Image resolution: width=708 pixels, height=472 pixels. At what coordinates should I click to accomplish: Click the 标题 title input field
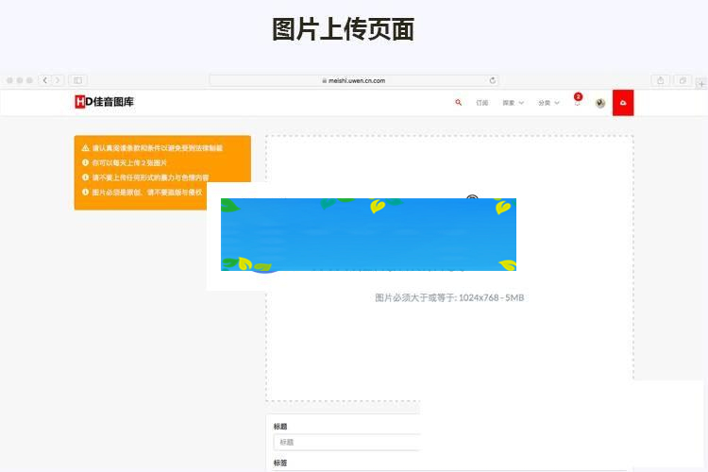tap(346, 442)
